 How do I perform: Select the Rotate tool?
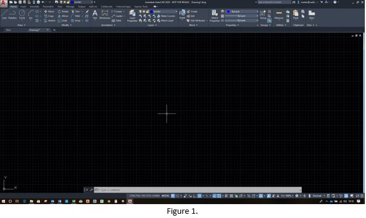click(63, 11)
